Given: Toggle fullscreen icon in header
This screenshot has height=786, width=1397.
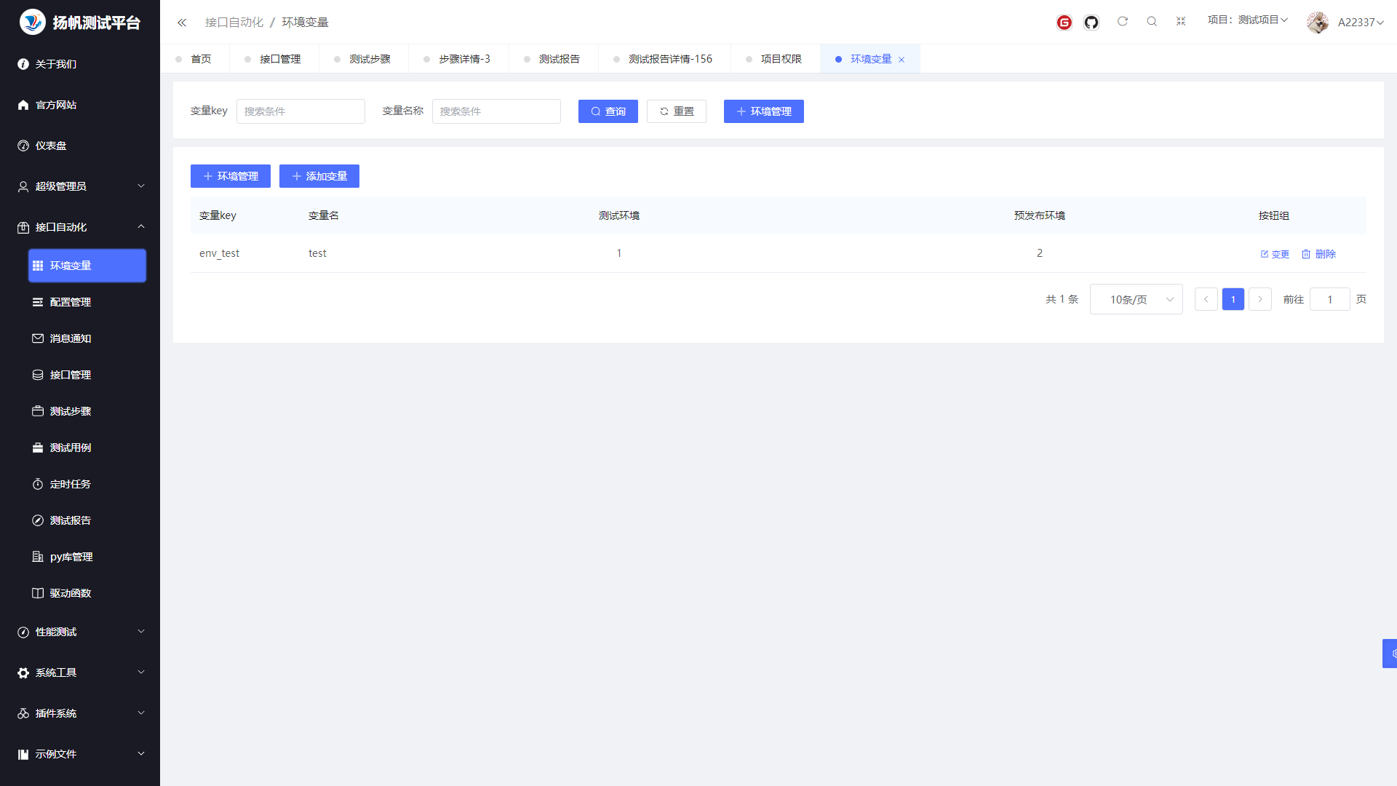Looking at the screenshot, I should (x=1180, y=22).
